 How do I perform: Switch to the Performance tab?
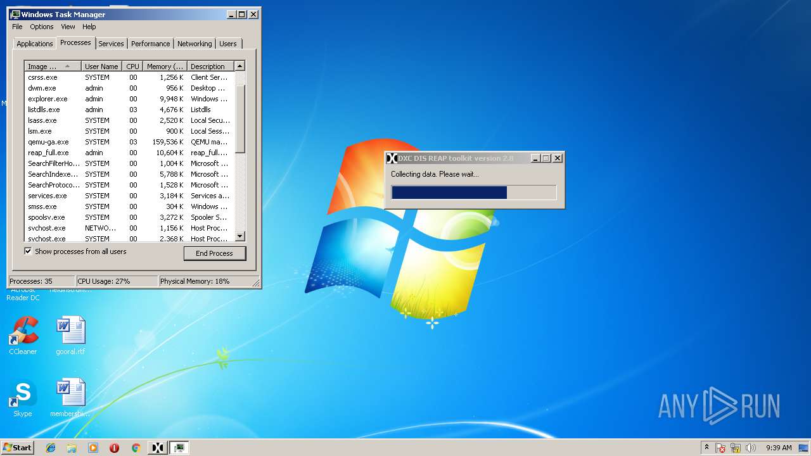[151, 44]
